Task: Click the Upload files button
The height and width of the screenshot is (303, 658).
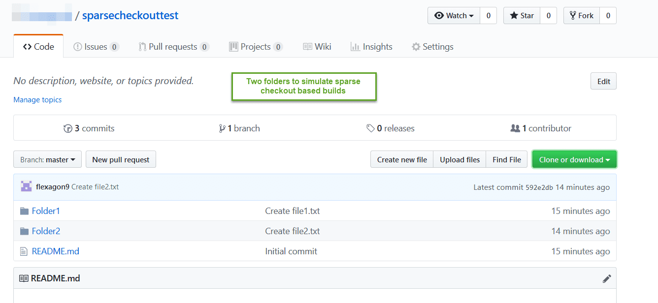Action: coord(460,159)
